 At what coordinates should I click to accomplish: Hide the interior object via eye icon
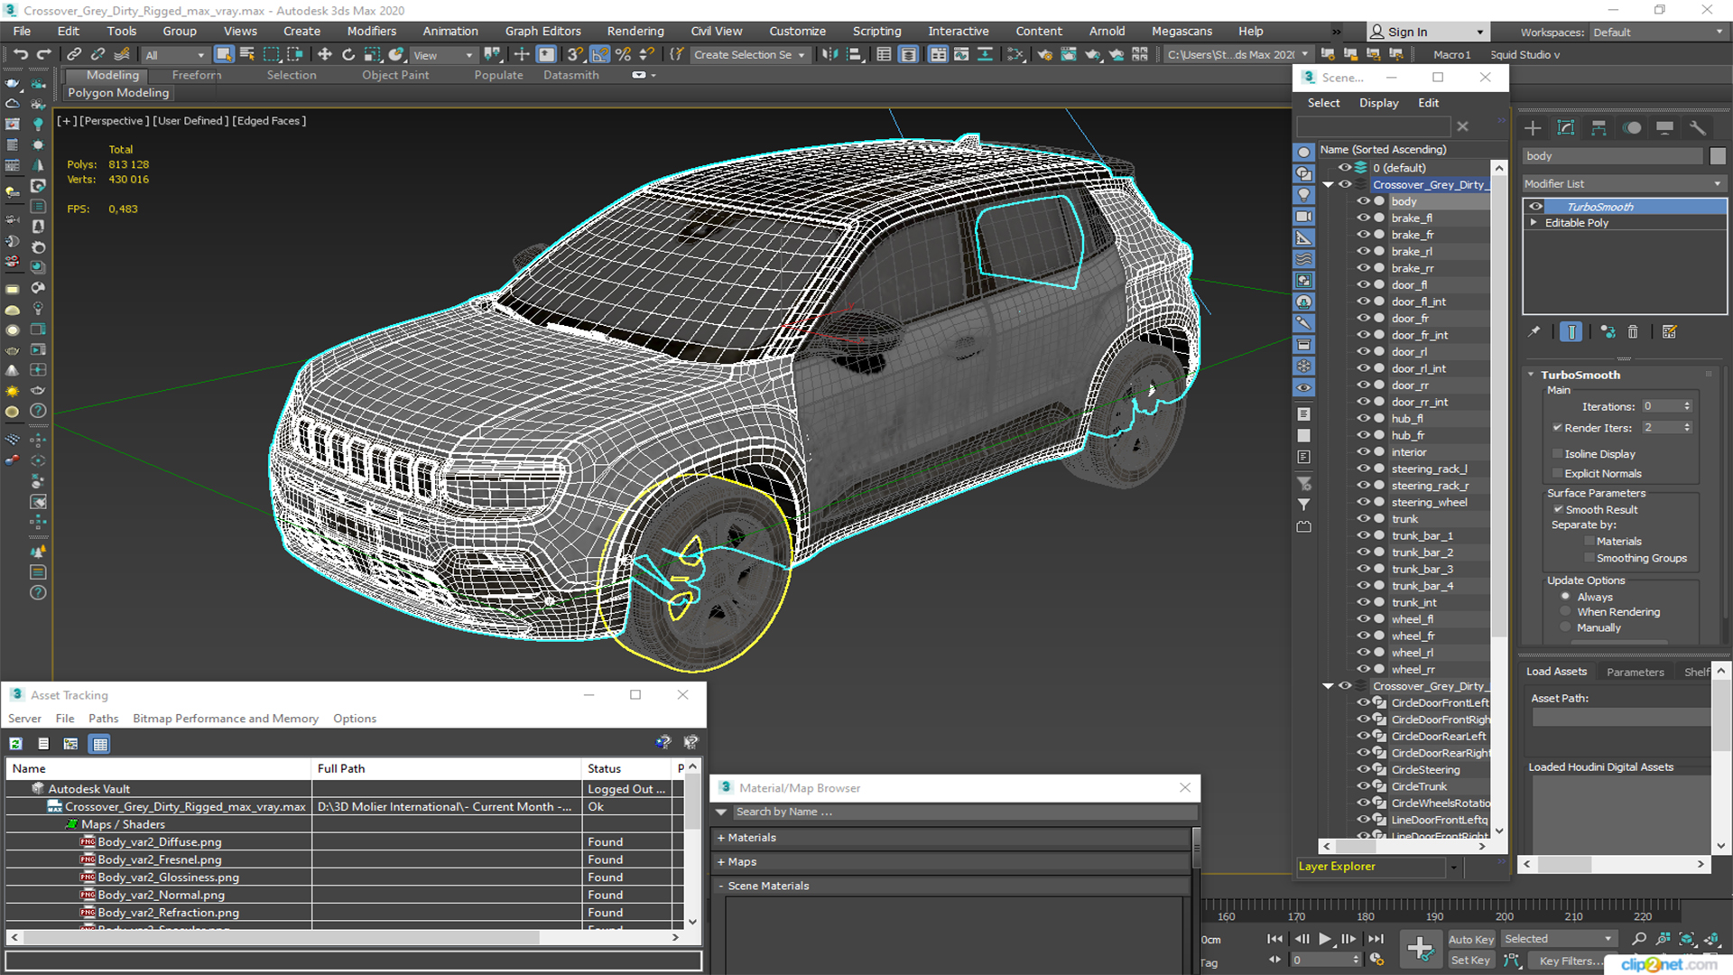click(1363, 452)
